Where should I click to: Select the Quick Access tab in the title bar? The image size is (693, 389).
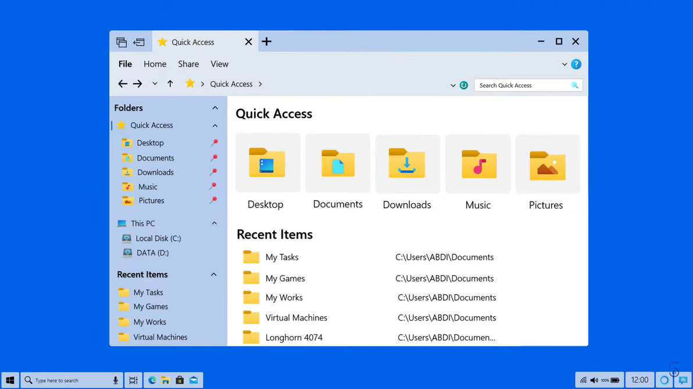[205, 42]
